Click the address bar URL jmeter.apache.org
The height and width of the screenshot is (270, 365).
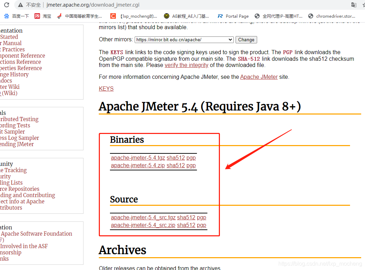(93, 5)
